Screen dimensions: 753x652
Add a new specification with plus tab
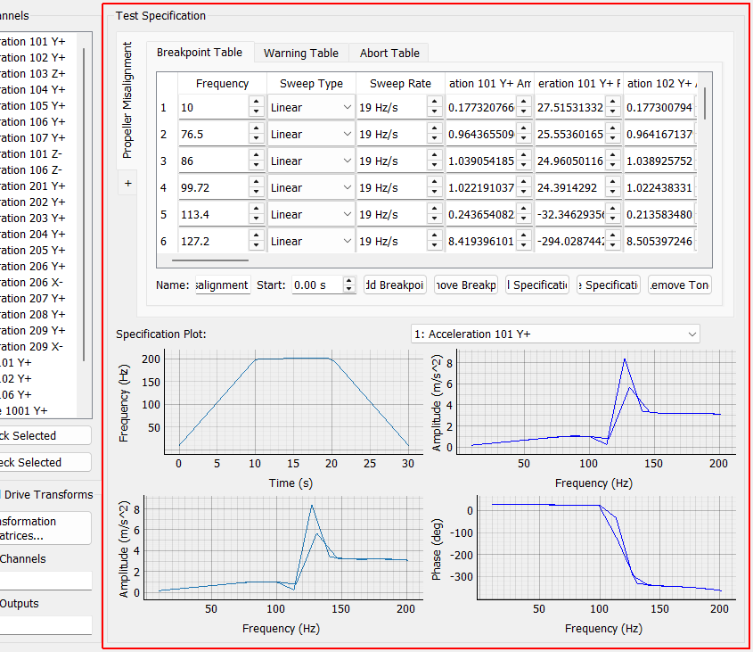(x=127, y=183)
